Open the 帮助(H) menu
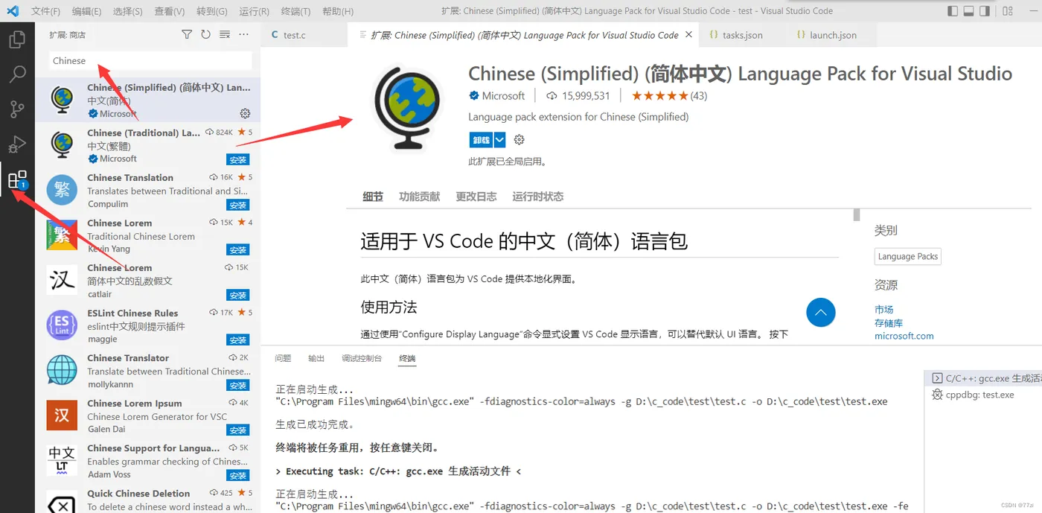 [338, 11]
